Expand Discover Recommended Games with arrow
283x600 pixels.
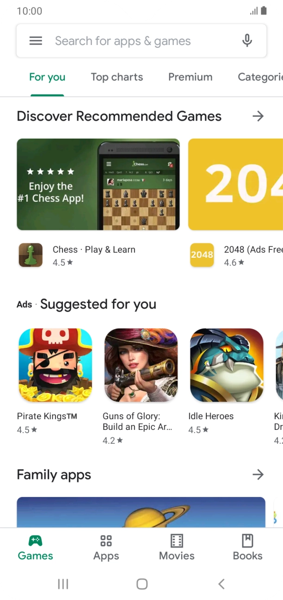(258, 116)
